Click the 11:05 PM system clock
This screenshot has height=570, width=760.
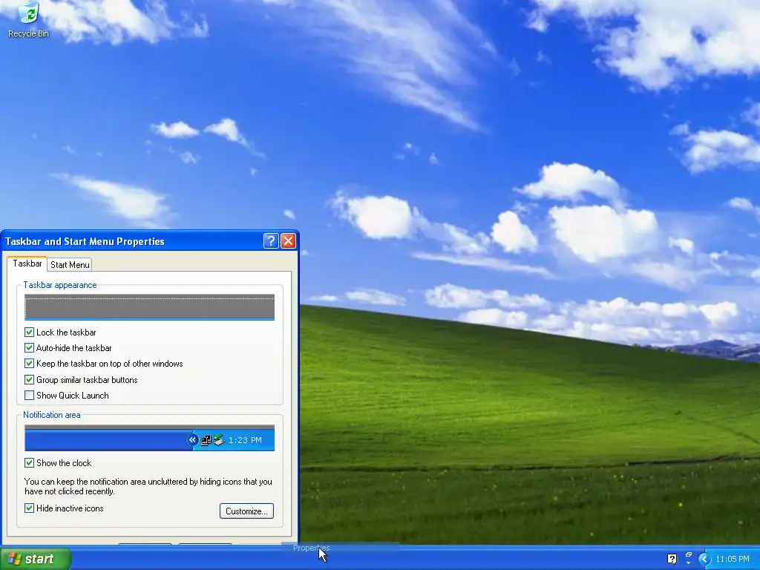tap(733, 560)
